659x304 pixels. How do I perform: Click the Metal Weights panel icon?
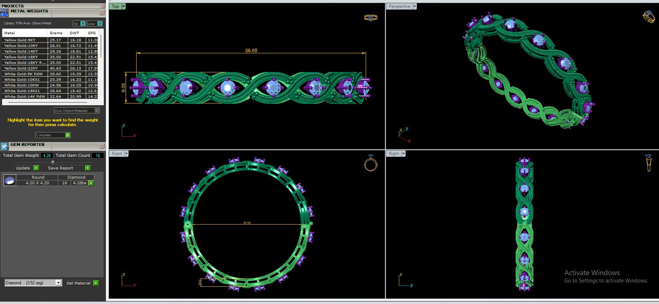point(4,12)
